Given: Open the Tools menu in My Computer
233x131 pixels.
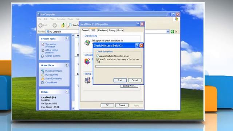Looking at the screenshot, I should 70,19.
